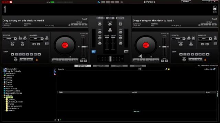220x123 pixels.
Task: Switch to the BROWSER tab
Action: tap(82, 66)
